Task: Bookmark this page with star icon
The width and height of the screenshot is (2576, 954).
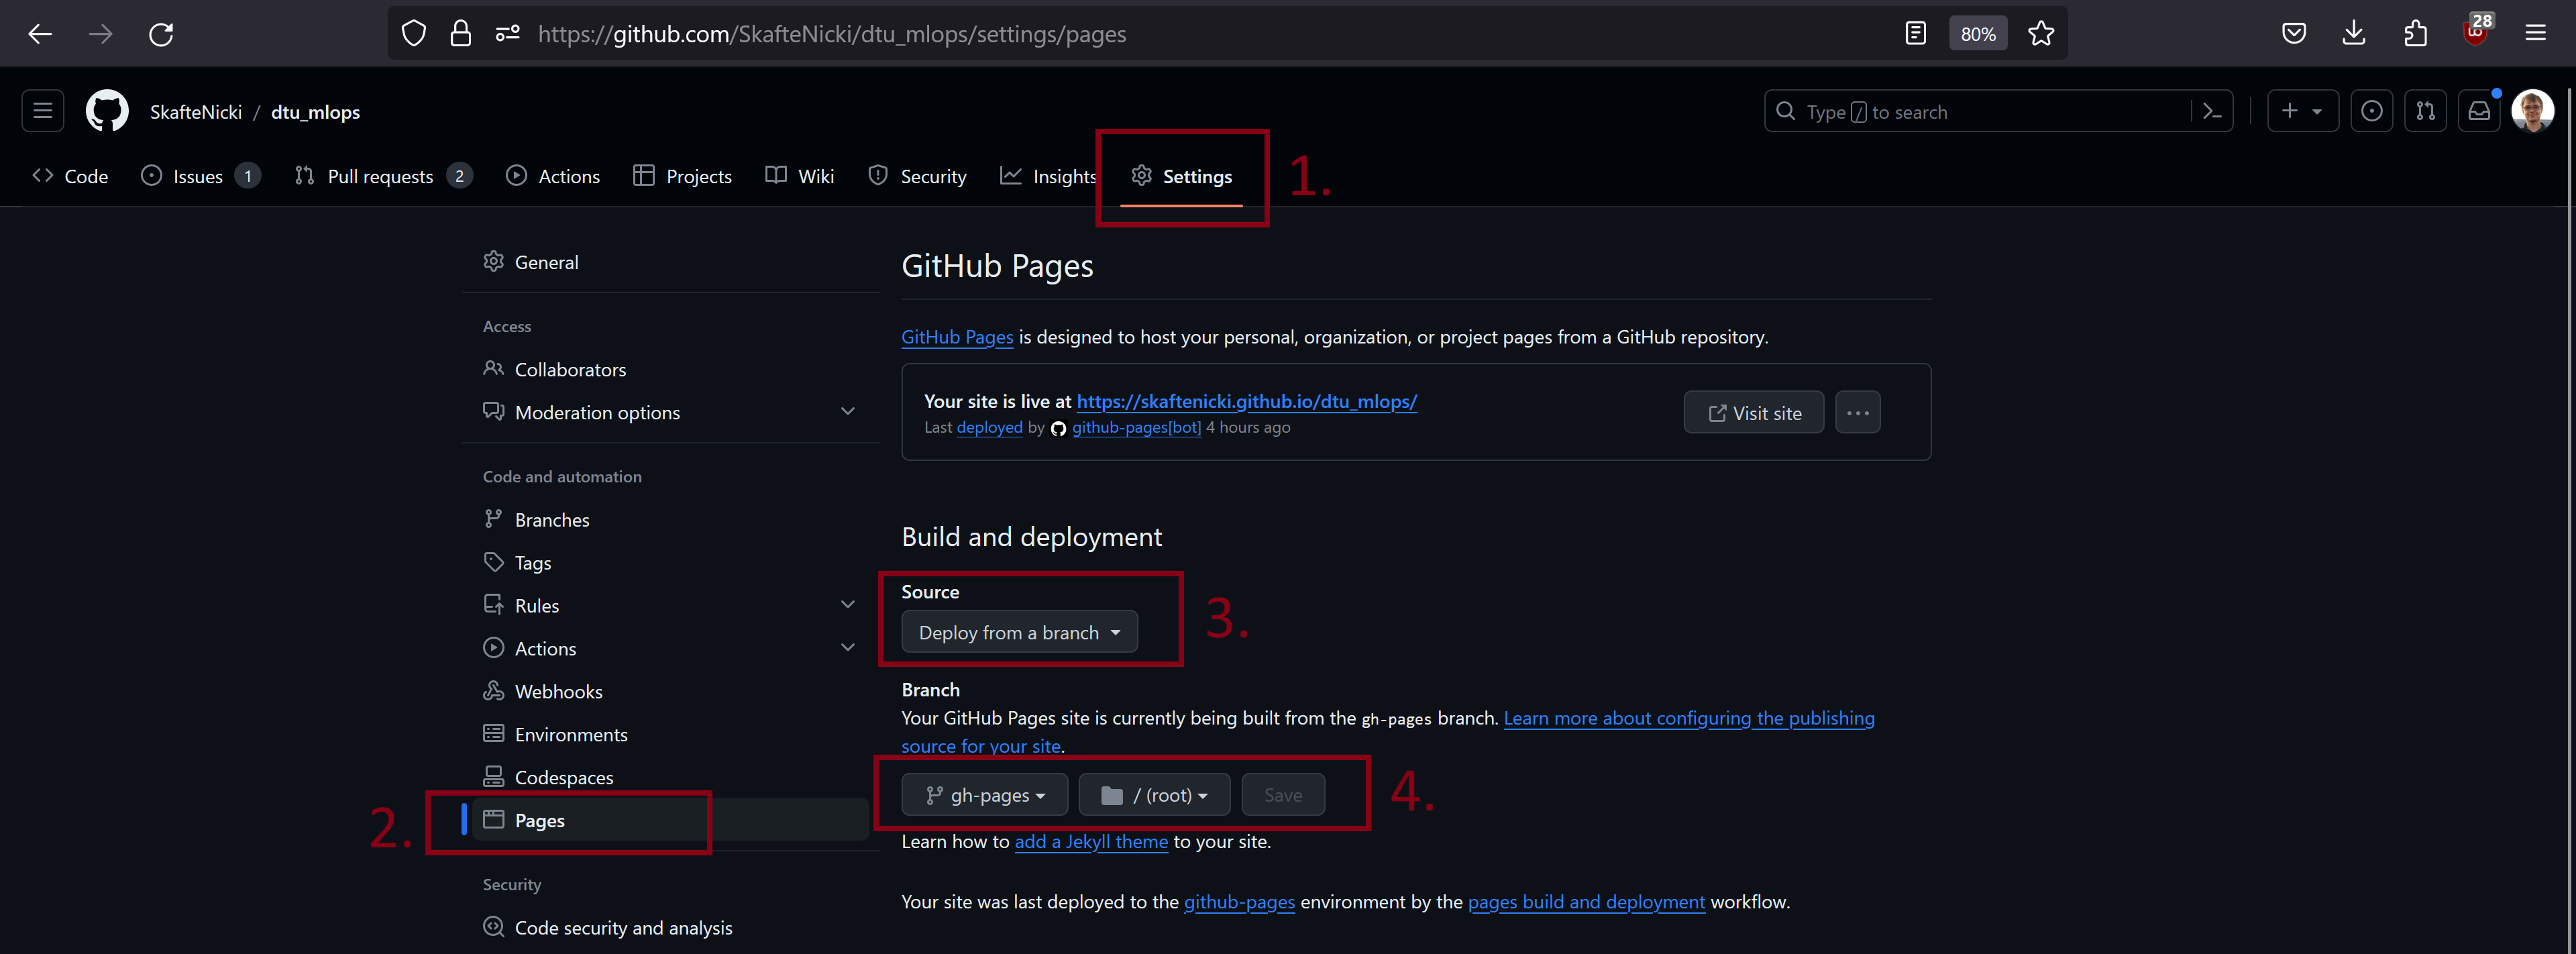Action: click(x=2040, y=34)
